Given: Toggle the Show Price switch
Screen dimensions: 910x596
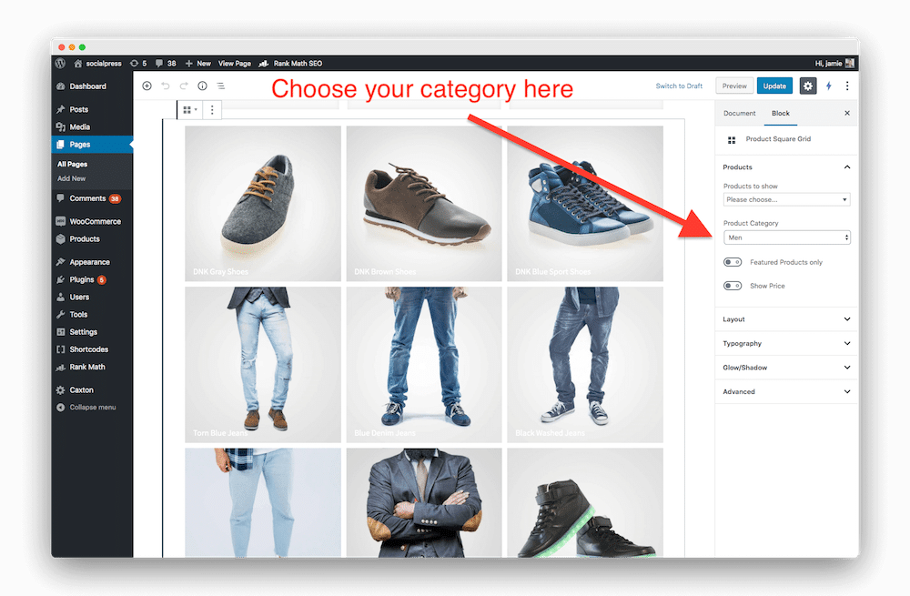Looking at the screenshot, I should tap(733, 286).
